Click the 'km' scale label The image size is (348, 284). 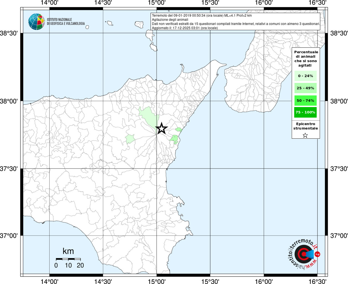[x=68, y=251]
